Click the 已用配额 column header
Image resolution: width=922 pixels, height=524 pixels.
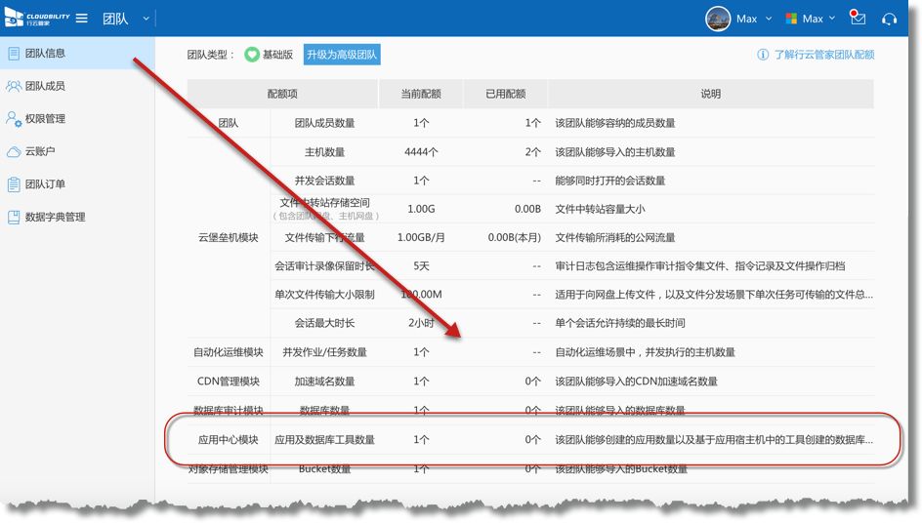pos(506,94)
